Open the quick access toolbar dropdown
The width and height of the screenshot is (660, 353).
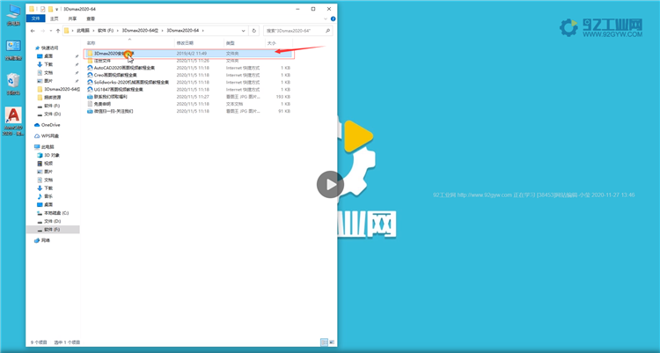tap(57, 9)
